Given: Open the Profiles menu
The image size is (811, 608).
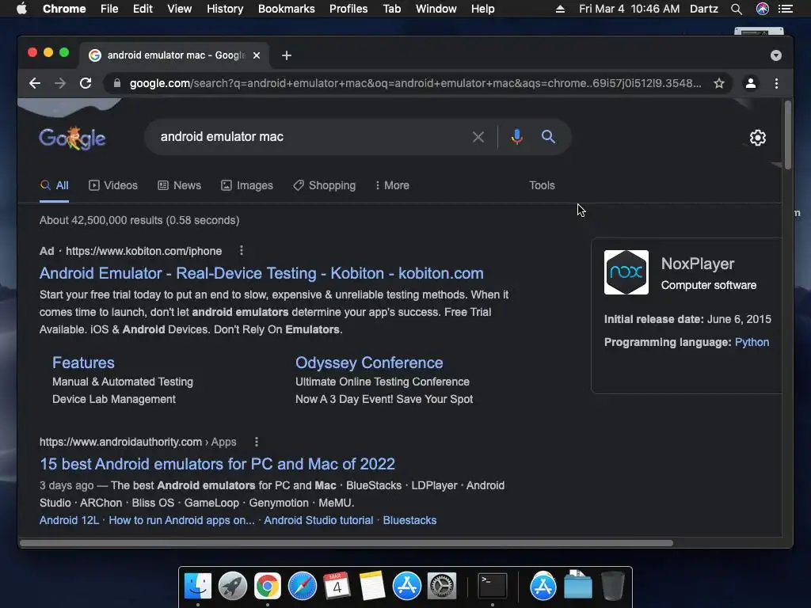Looking at the screenshot, I should (348, 9).
